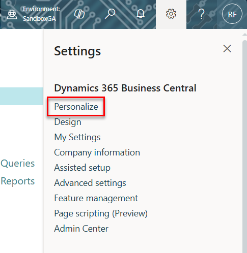
Task: Select Personalize in Settings
Action: [x=76, y=107]
